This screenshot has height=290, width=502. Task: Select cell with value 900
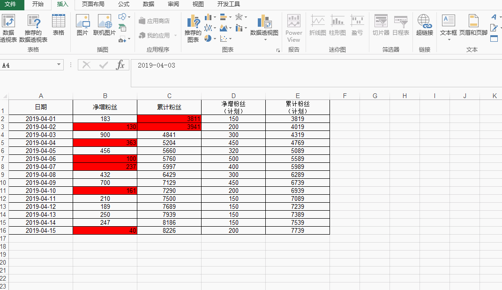105,135
